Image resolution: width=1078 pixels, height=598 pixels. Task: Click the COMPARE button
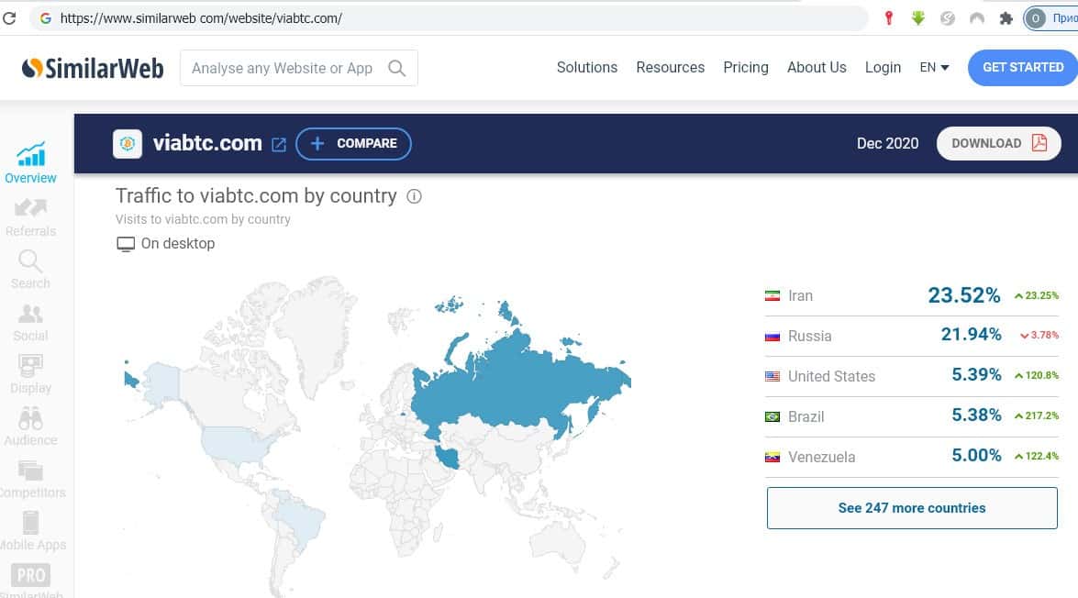(353, 144)
